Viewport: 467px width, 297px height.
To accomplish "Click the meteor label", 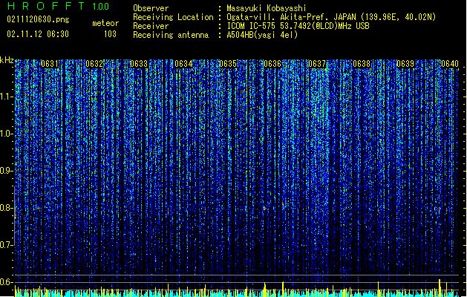I will point(105,23).
